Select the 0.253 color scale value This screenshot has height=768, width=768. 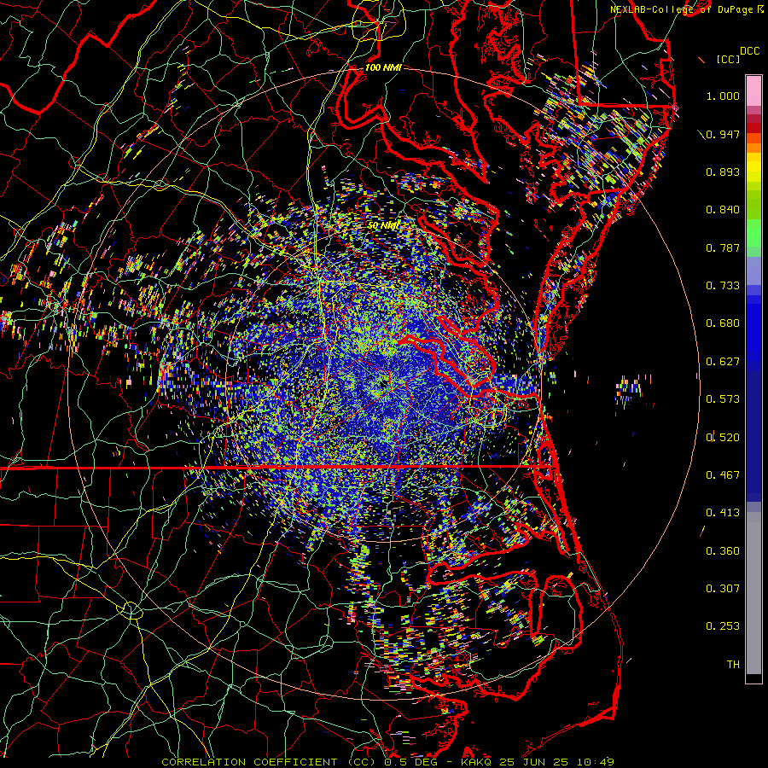(723, 626)
